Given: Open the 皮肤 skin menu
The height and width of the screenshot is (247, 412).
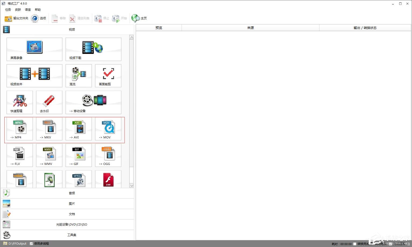Looking at the screenshot, I should [x=18, y=10].
